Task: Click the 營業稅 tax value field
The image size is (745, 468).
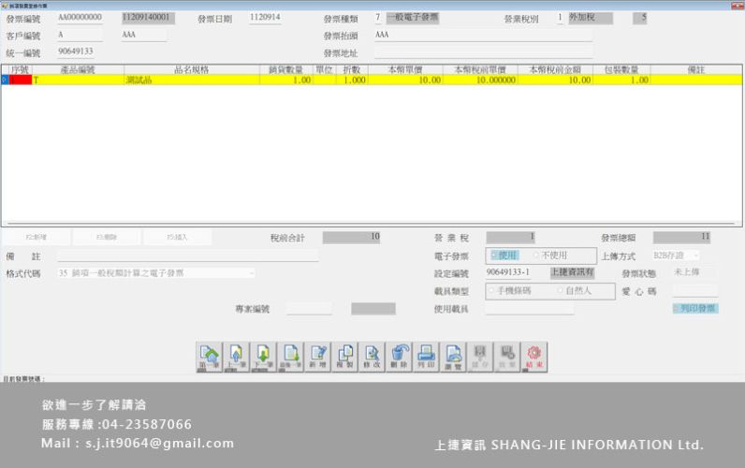Action: 511,237
